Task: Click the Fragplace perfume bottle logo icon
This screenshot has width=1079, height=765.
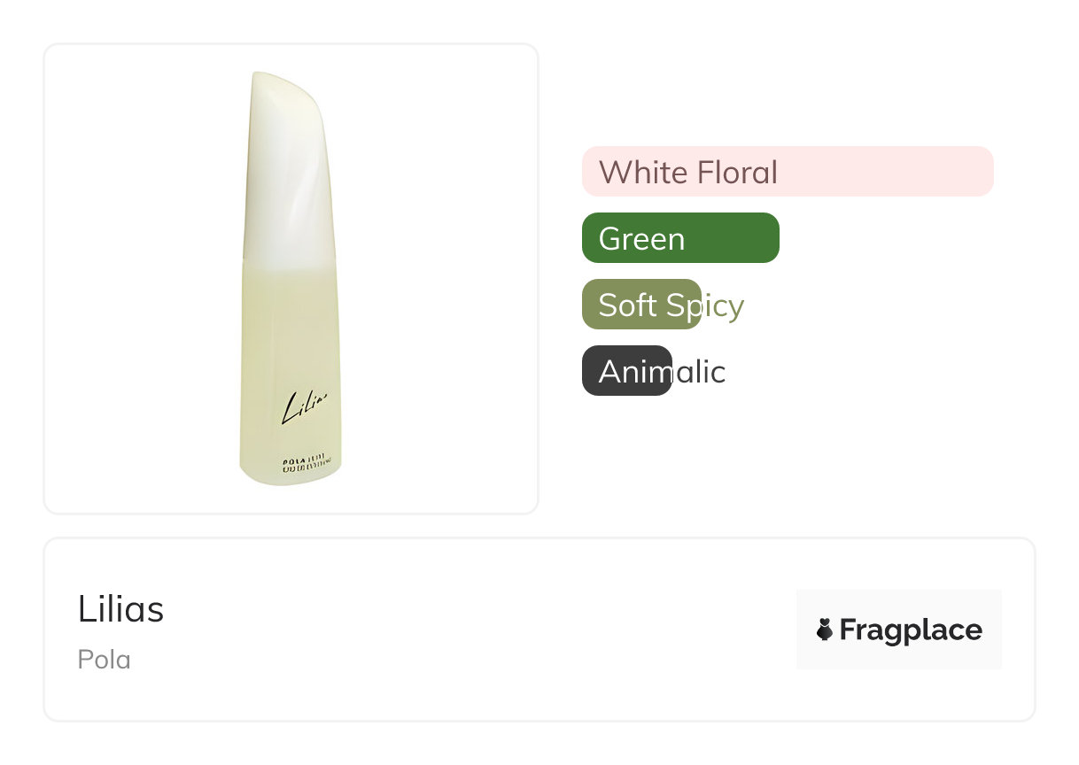Action: (824, 630)
